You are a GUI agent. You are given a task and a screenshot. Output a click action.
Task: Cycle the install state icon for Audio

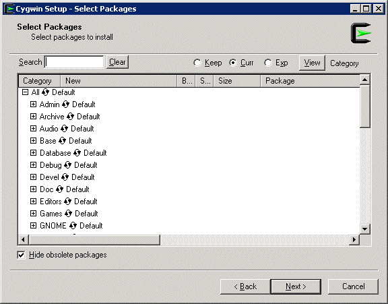point(65,129)
